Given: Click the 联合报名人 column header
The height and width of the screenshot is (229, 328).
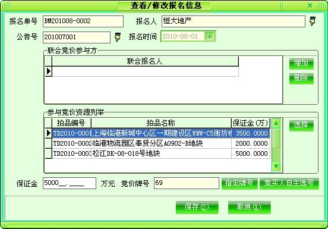Looking at the screenshot, I should (x=145, y=61).
